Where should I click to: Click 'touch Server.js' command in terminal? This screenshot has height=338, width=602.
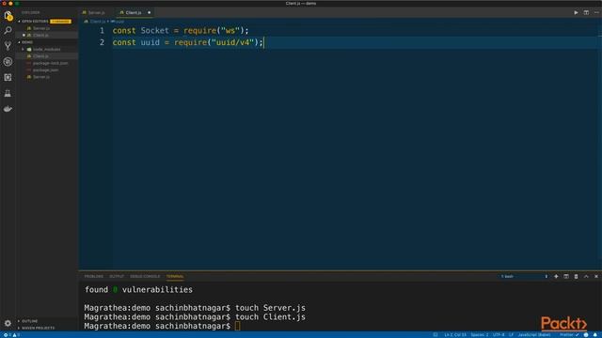pos(270,308)
